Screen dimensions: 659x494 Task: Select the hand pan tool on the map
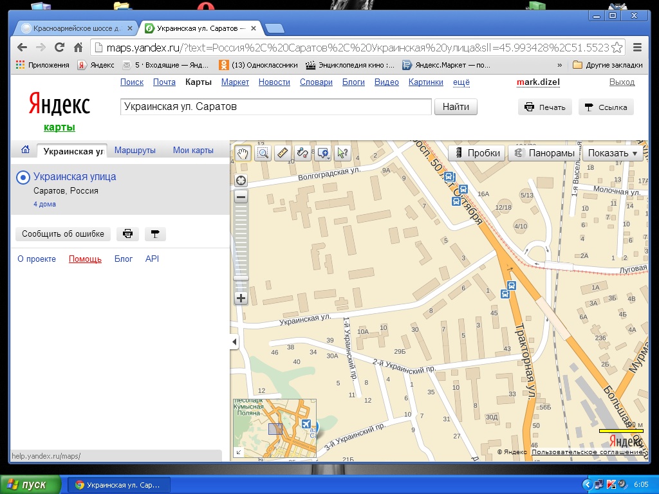coord(243,153)
